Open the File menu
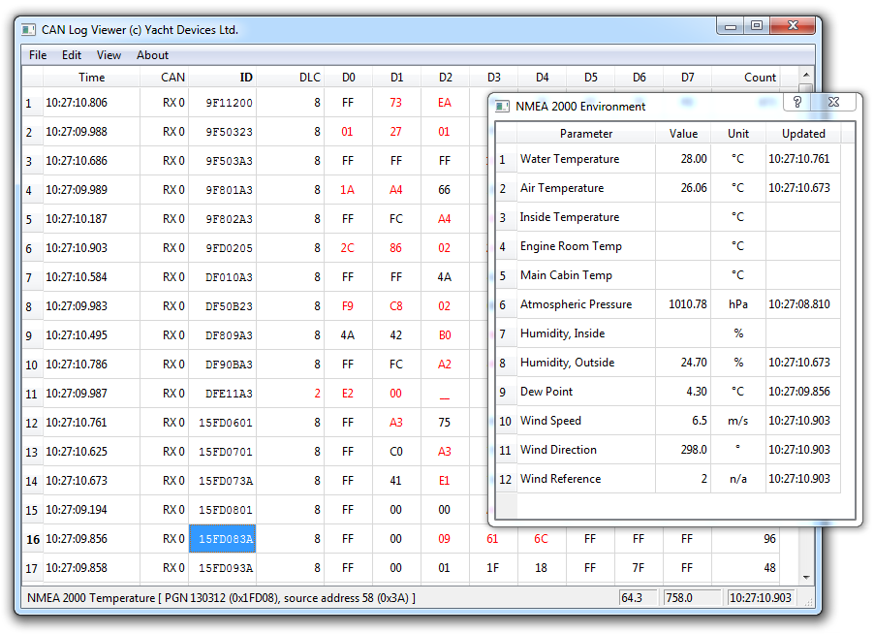 (38, 55)
